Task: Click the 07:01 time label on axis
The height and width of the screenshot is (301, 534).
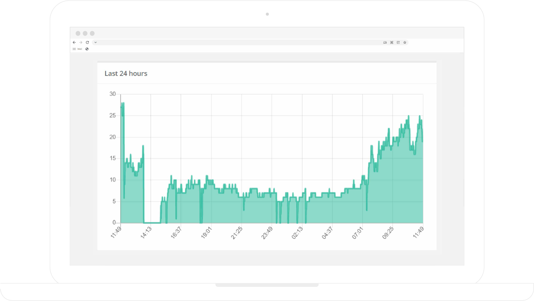Action: coord(358,233)
